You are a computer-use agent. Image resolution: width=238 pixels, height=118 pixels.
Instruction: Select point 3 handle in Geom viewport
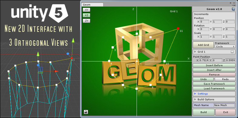coord(112,47)
